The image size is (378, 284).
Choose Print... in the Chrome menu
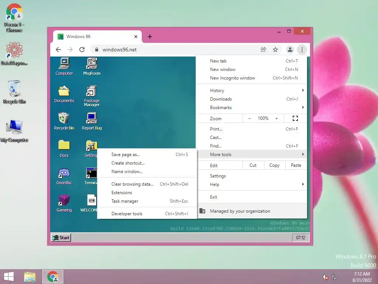[x=251, y=129]
